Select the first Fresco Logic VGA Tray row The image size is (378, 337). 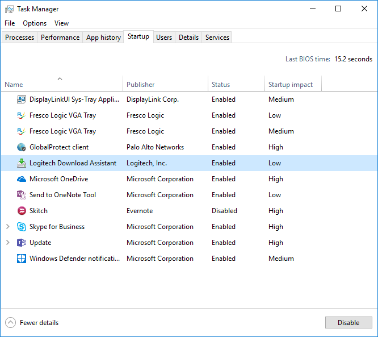click(62, 115)
